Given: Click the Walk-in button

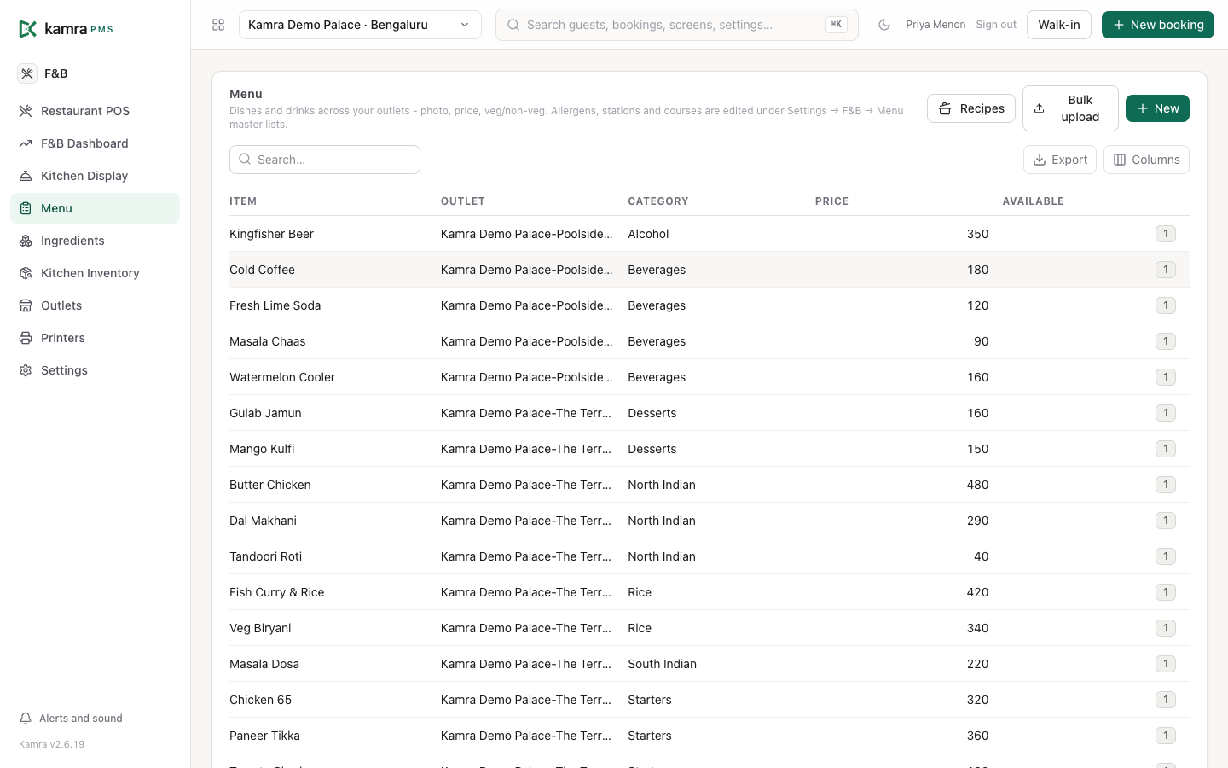Looking at the screenshot, I should click(x=1059, y=25).
